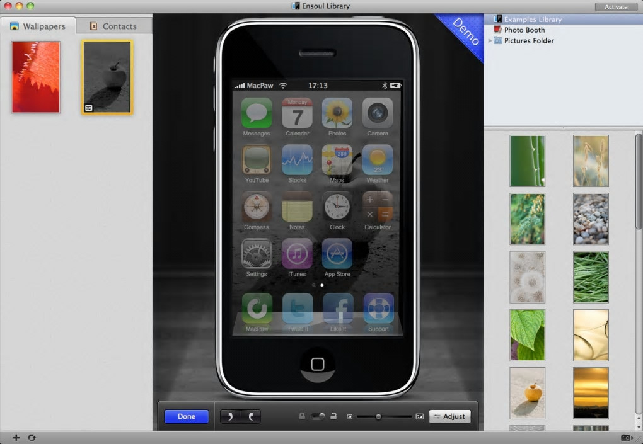The height and width of the screenshot is (444, 643).
Task: Choose the green grass blades library image
Action: tap(591, 277)
